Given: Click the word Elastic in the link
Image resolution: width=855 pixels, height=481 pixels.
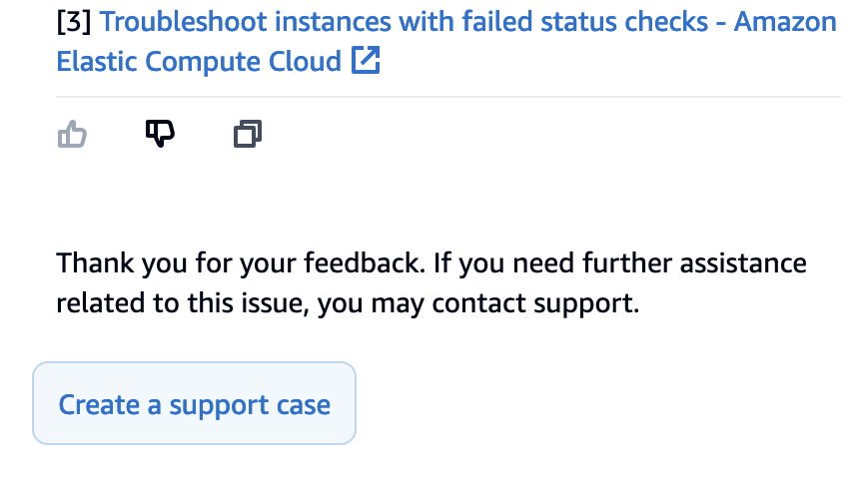Looking at the screenshot, I should [96, 62].
